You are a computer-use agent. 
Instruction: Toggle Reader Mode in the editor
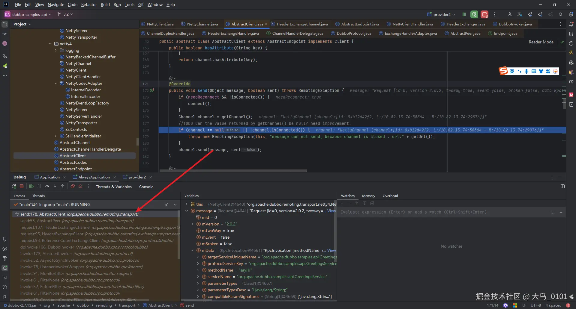[x=541, y=42]
